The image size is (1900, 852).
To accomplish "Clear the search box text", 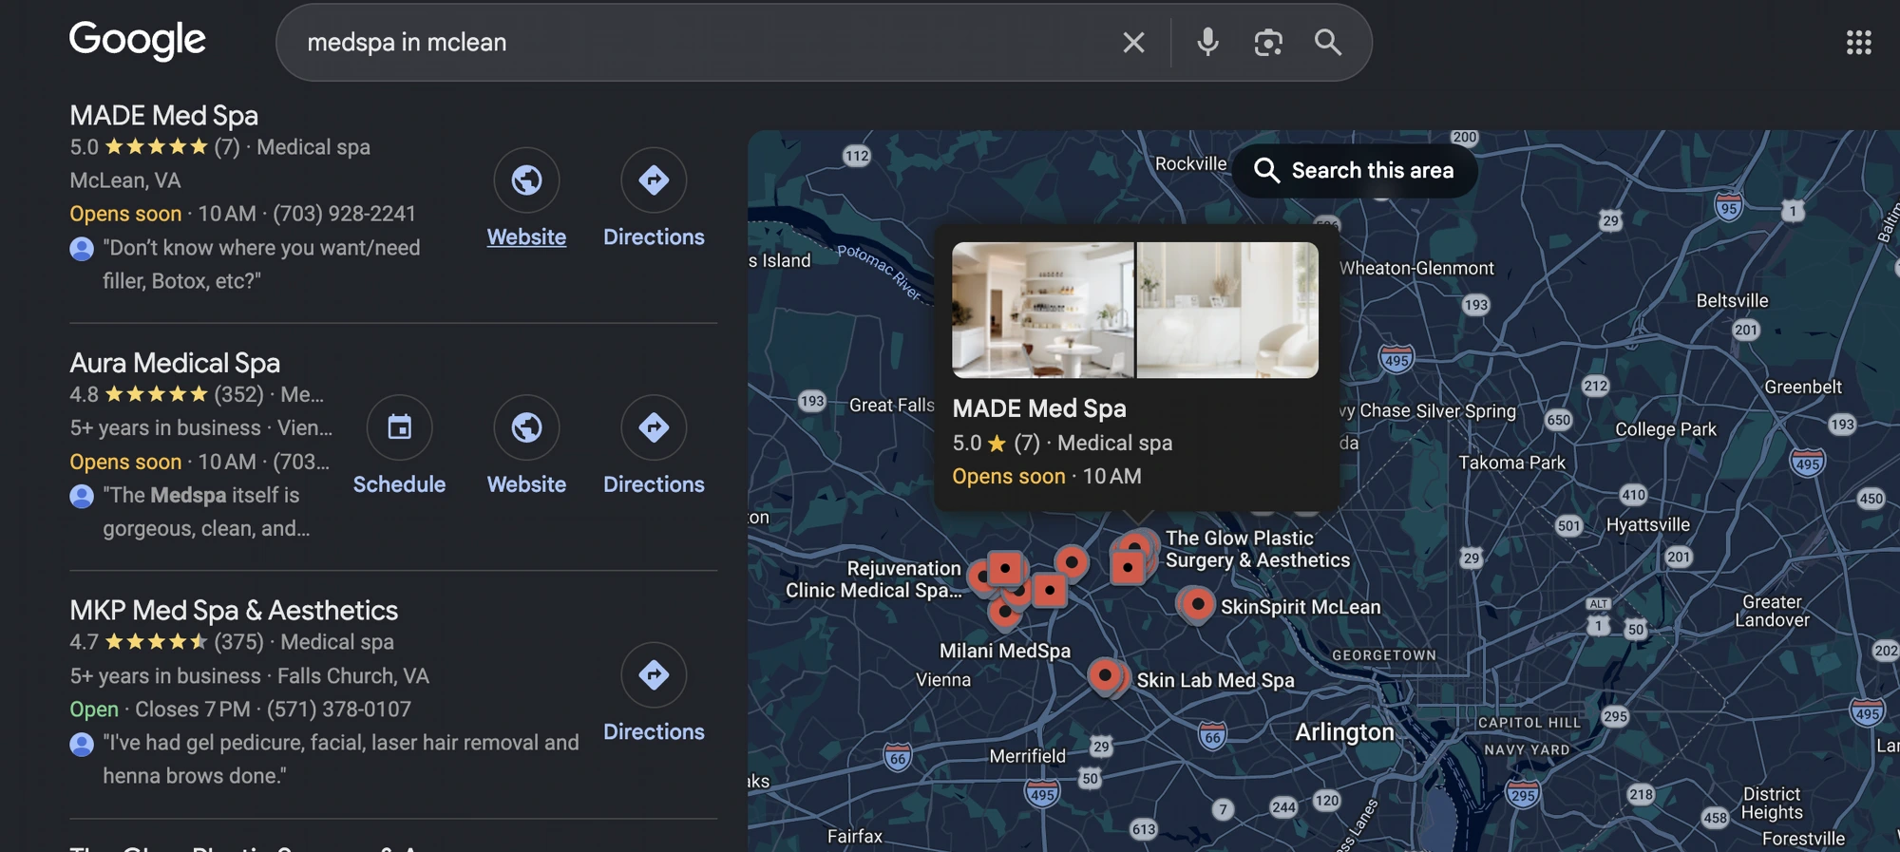I will pos(1133,42).
